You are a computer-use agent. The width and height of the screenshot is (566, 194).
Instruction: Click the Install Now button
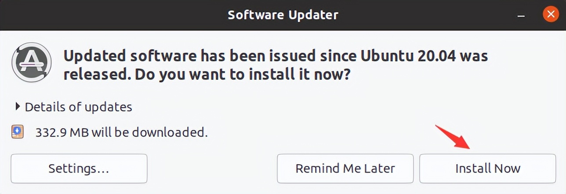tap(487, 168)
